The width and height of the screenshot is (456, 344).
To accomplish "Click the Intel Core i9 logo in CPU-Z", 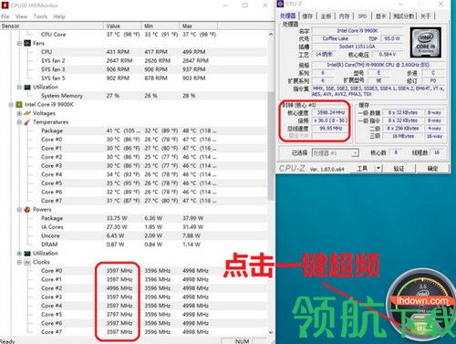I will (x=426, y=43).
